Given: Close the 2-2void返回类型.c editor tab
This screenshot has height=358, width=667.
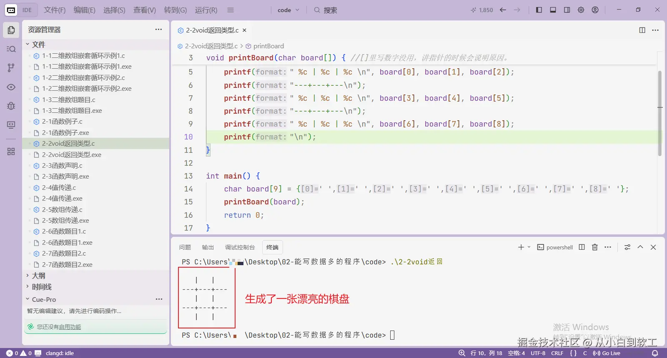Looking at the screenshot, I should click(245, 30).
